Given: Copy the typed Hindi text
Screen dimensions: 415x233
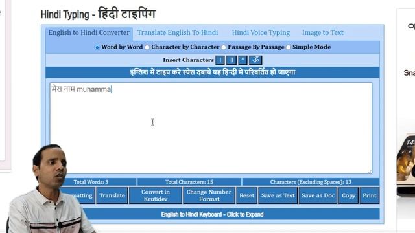Looking at the screenshot, I should (348, 195).
